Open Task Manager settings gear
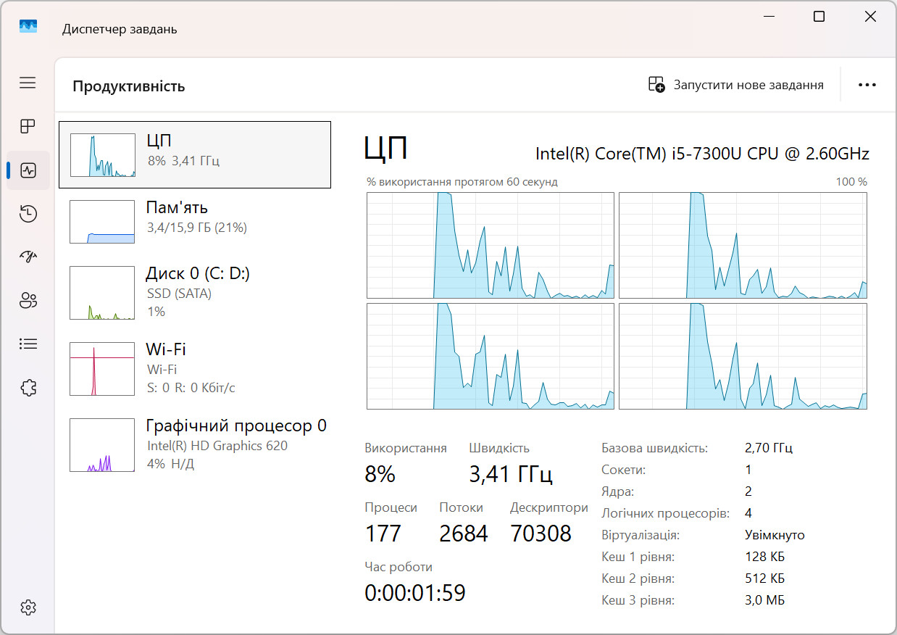This screenshot has width=897, height=635. tap(28, 607)
